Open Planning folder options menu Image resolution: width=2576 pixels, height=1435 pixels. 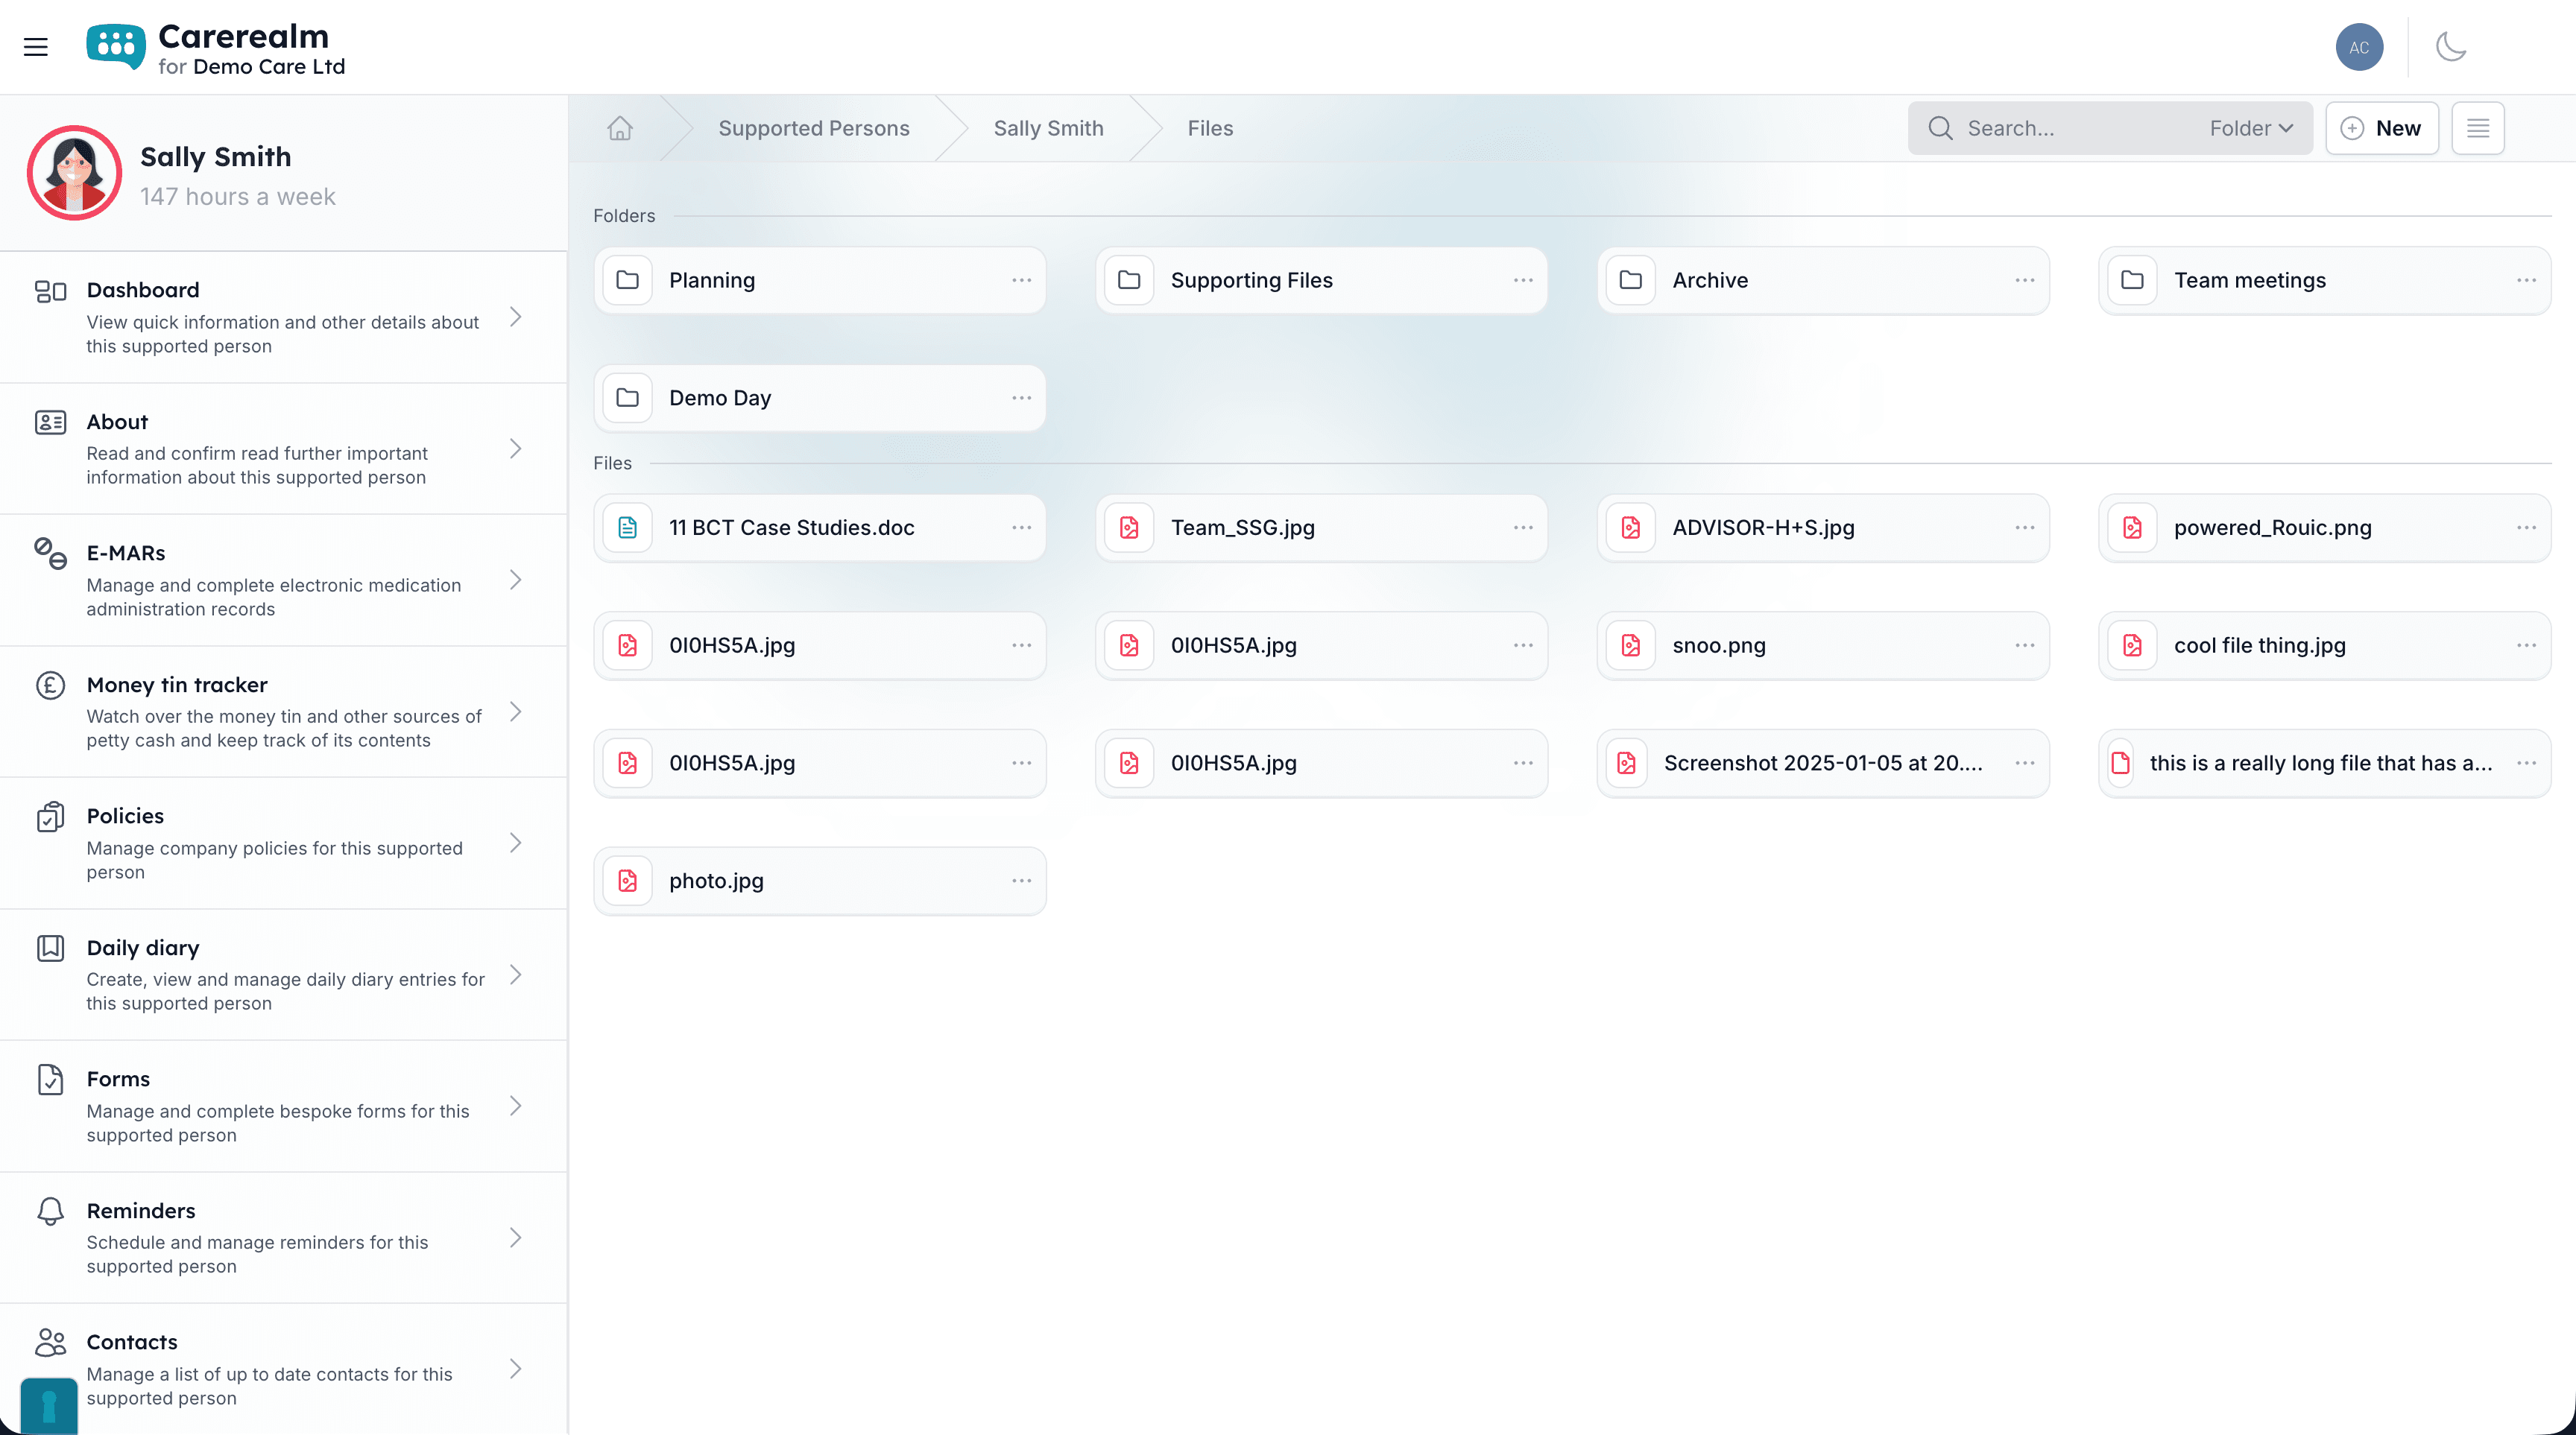[1021, 280]
